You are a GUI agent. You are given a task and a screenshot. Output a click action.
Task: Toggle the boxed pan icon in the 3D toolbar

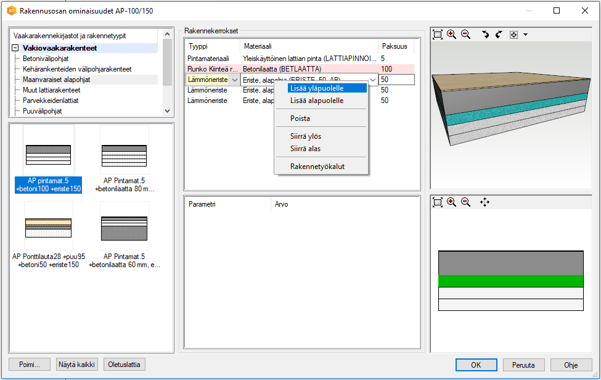[x=513, y=35]
